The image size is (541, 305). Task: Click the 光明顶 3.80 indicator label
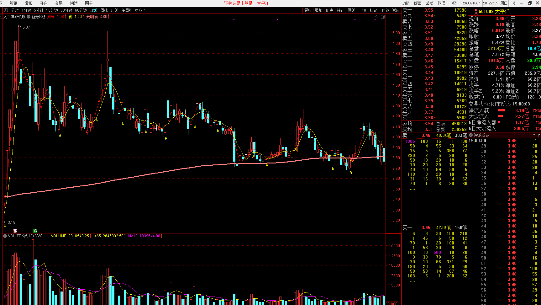(x=98, y=17)
